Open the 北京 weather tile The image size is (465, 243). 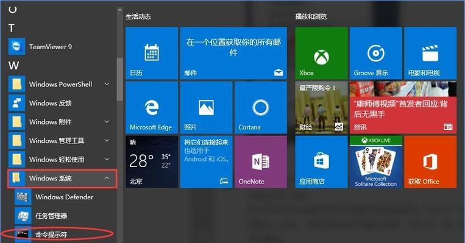(x=152, y=162)
